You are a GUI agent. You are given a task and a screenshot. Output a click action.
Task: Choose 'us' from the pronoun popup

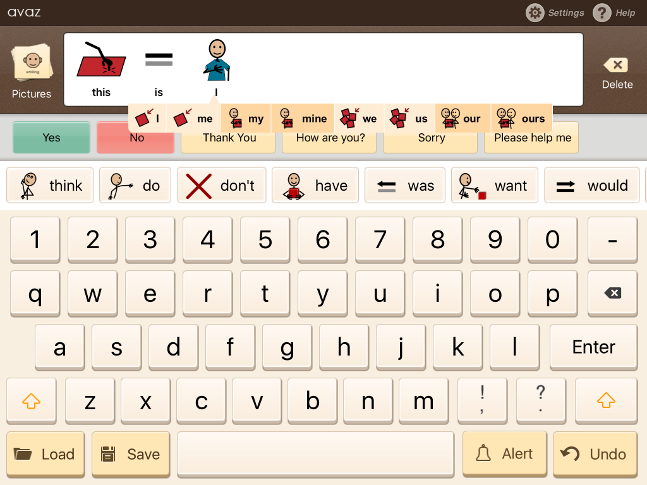point(409,118)
